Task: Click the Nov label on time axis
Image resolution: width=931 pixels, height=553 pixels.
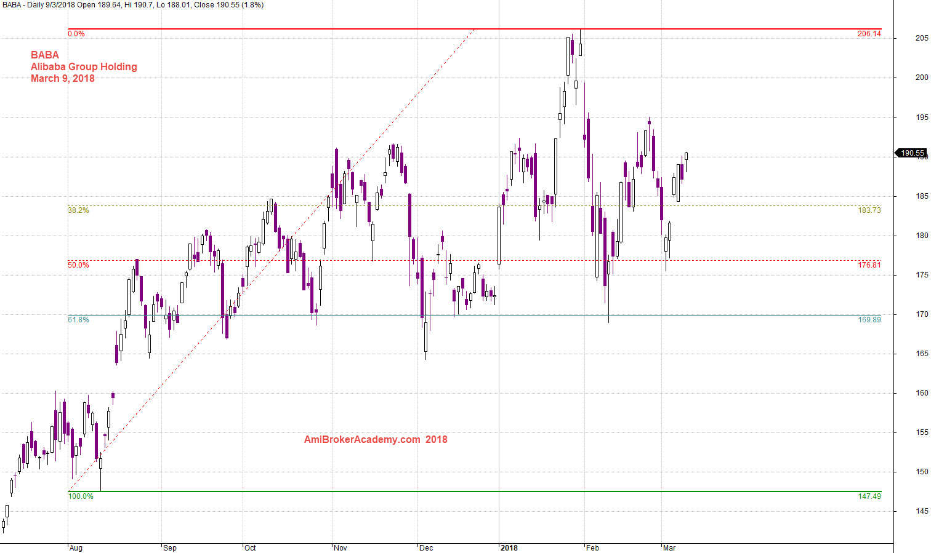Action: (x=341, y=548)
